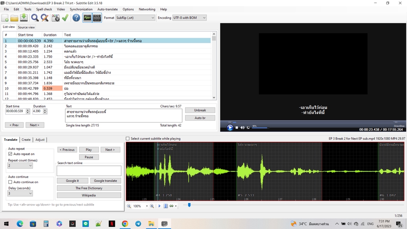407x229 pixels.
Task: Open a subtitle file with folder icon
Action: pos(14,18)
